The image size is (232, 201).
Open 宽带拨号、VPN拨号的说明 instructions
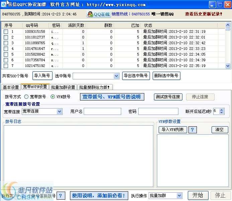click(112, 97)
